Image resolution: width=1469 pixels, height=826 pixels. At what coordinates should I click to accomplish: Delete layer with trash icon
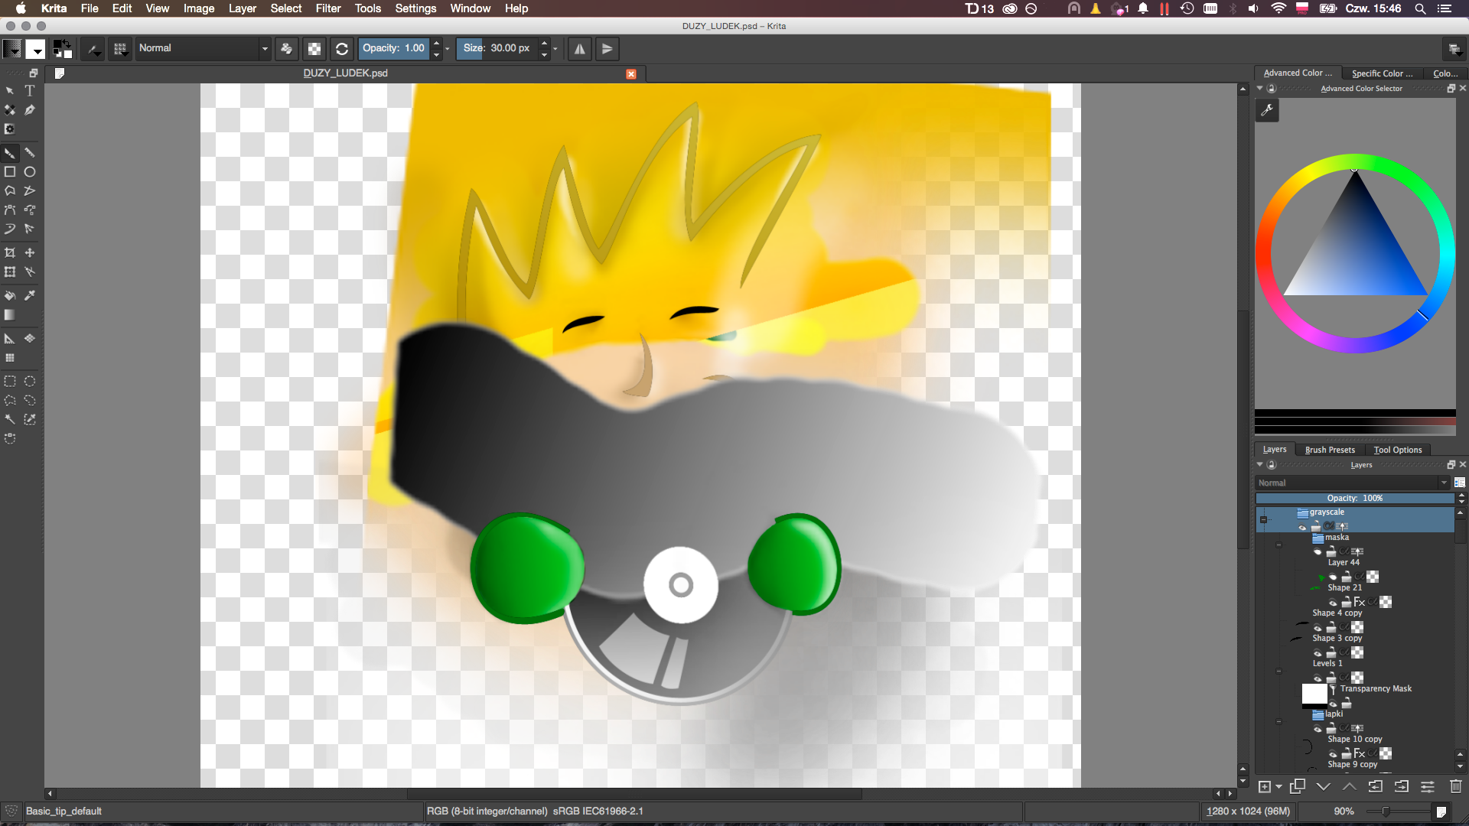point(1455,786)
